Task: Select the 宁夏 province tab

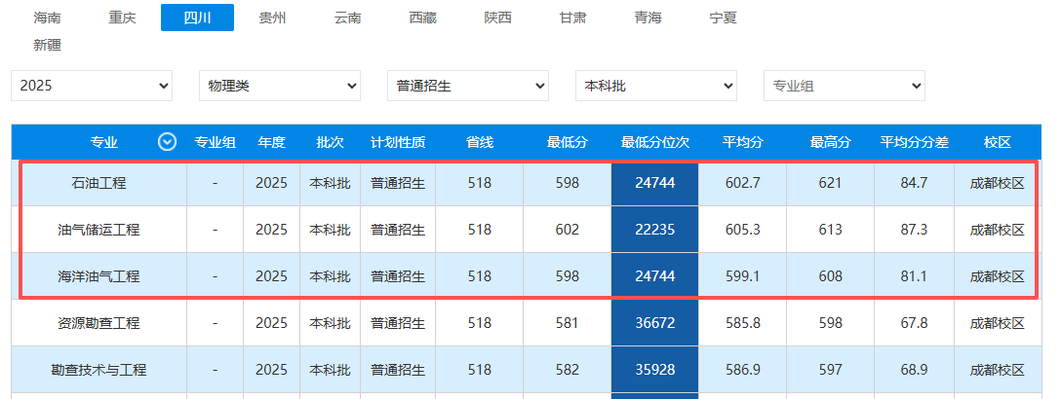Action: 723,18
